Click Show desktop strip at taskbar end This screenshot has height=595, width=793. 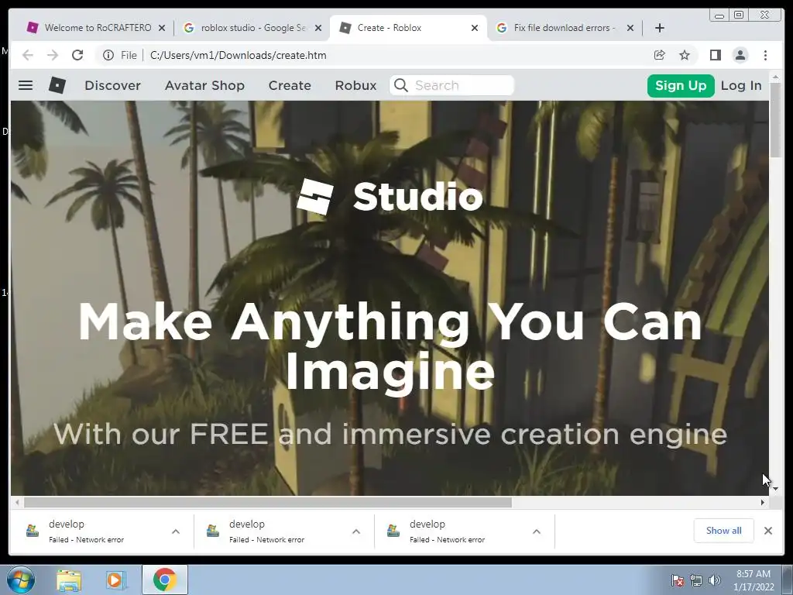[x=788, y=580]
